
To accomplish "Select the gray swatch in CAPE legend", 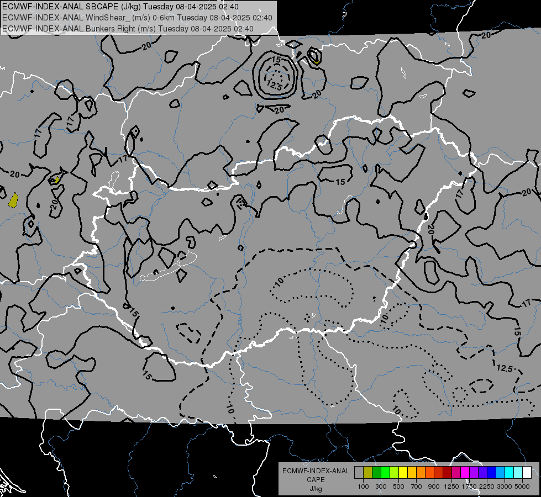I will [359, 473].
